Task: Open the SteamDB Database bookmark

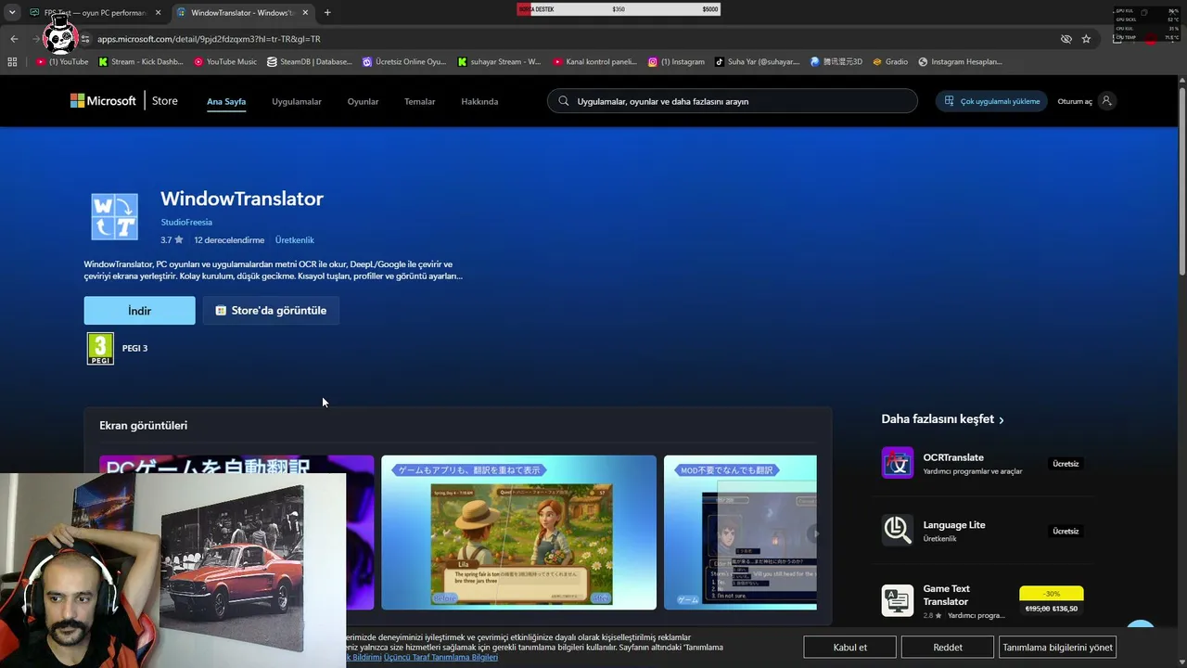Action: tap(310, 62)
